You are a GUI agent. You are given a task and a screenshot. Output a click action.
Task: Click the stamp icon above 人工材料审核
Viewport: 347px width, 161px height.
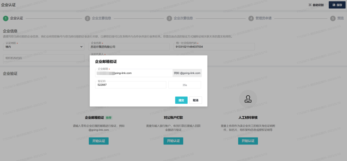click(x=248, y=99)
